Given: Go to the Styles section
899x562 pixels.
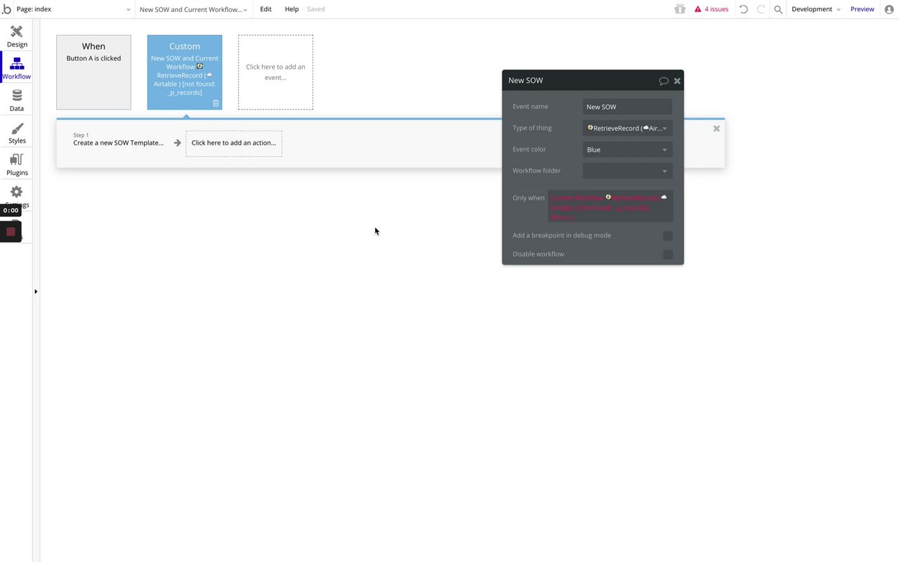Looking at the screenshot, I should point(17,133).
